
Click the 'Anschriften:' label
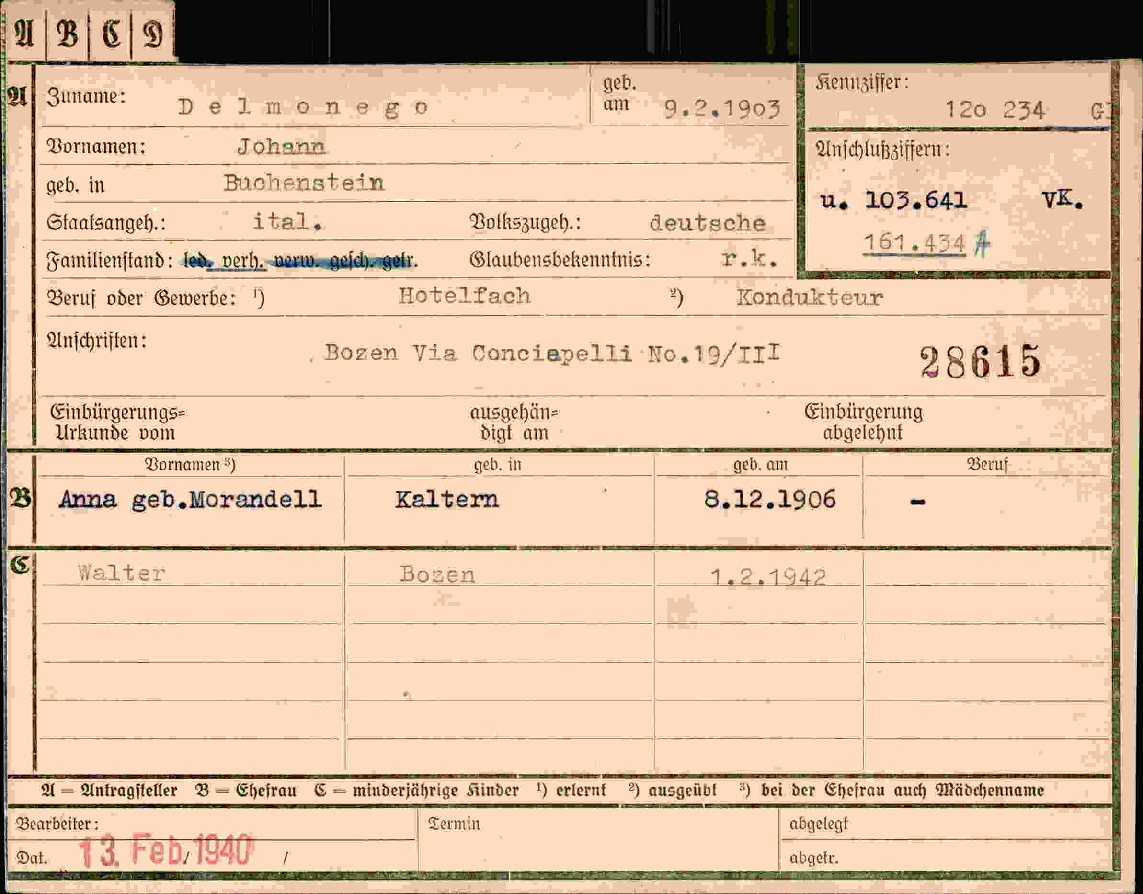pyautogui.click(x=97, y=341)
